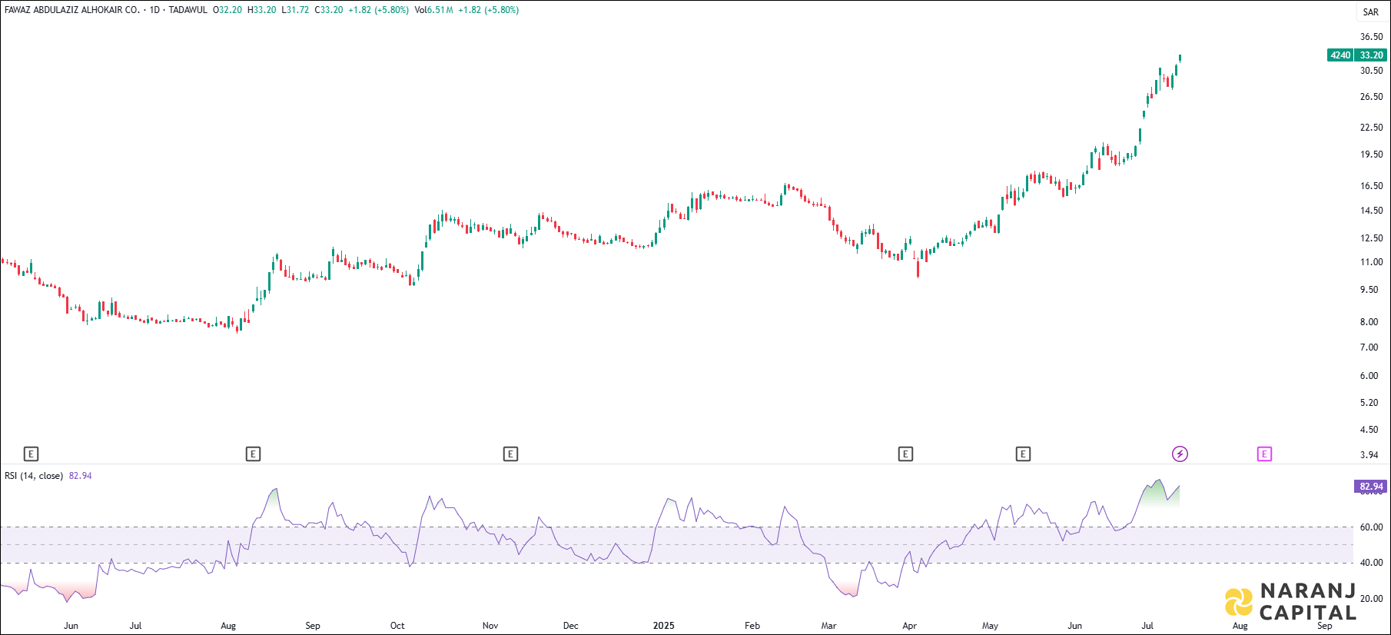Click the close value C33.20

pyautogui.click(x=329, y=10)
